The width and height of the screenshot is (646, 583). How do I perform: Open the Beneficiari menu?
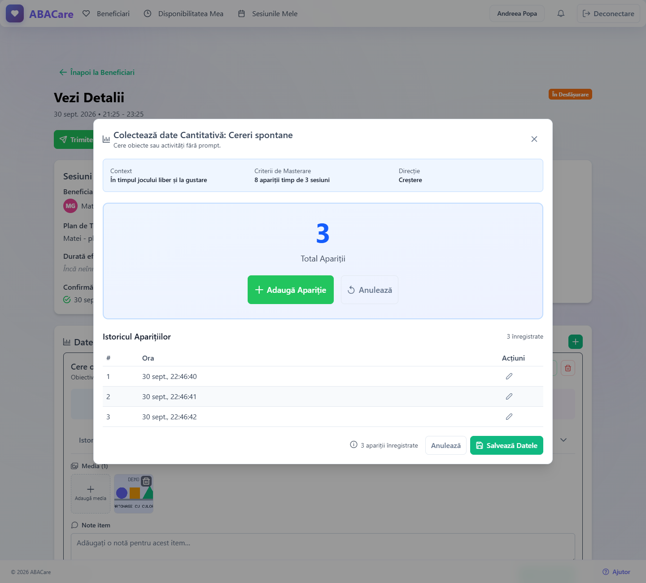tap(106, 13)
